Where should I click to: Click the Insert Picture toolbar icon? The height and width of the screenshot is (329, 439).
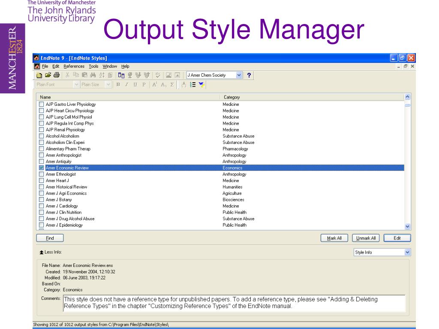click(168, 75)
